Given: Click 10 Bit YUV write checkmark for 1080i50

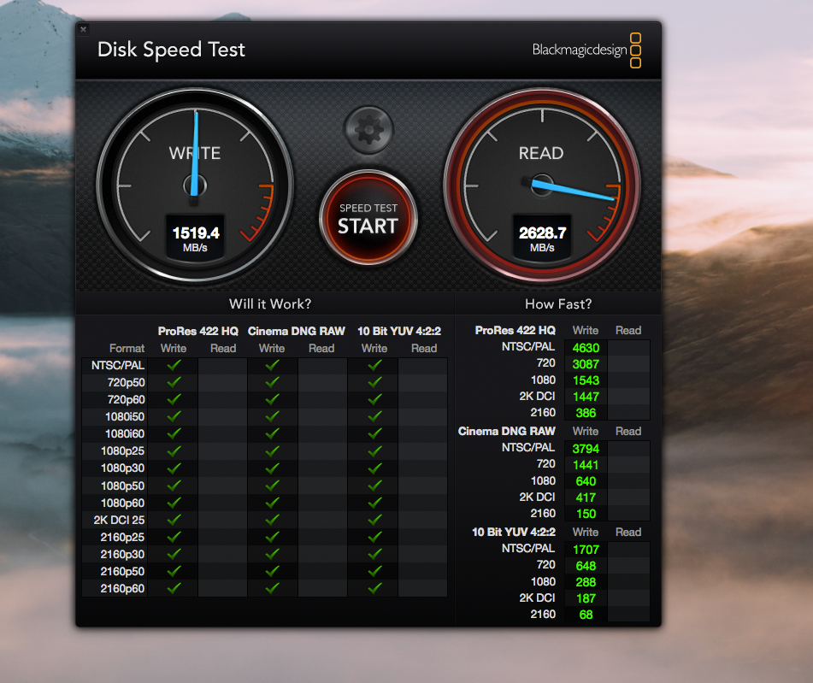Looking at the screenshot, I should tap(375, 416).
